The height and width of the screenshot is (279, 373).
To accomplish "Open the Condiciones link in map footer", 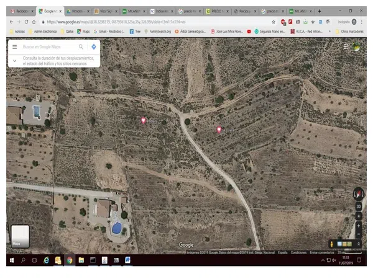I will (x=298, y=252).
